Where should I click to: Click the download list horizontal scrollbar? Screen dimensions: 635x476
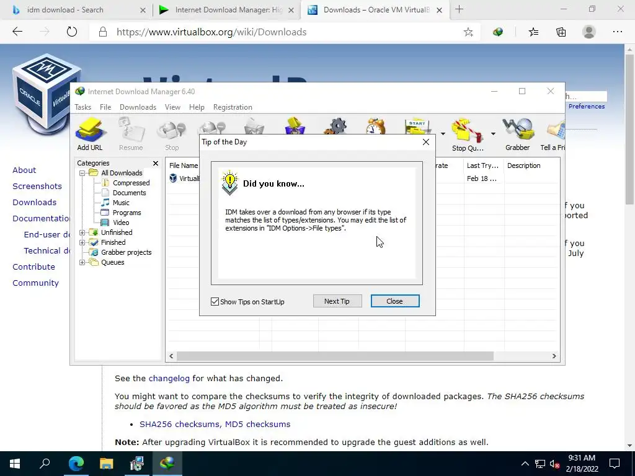335,356
